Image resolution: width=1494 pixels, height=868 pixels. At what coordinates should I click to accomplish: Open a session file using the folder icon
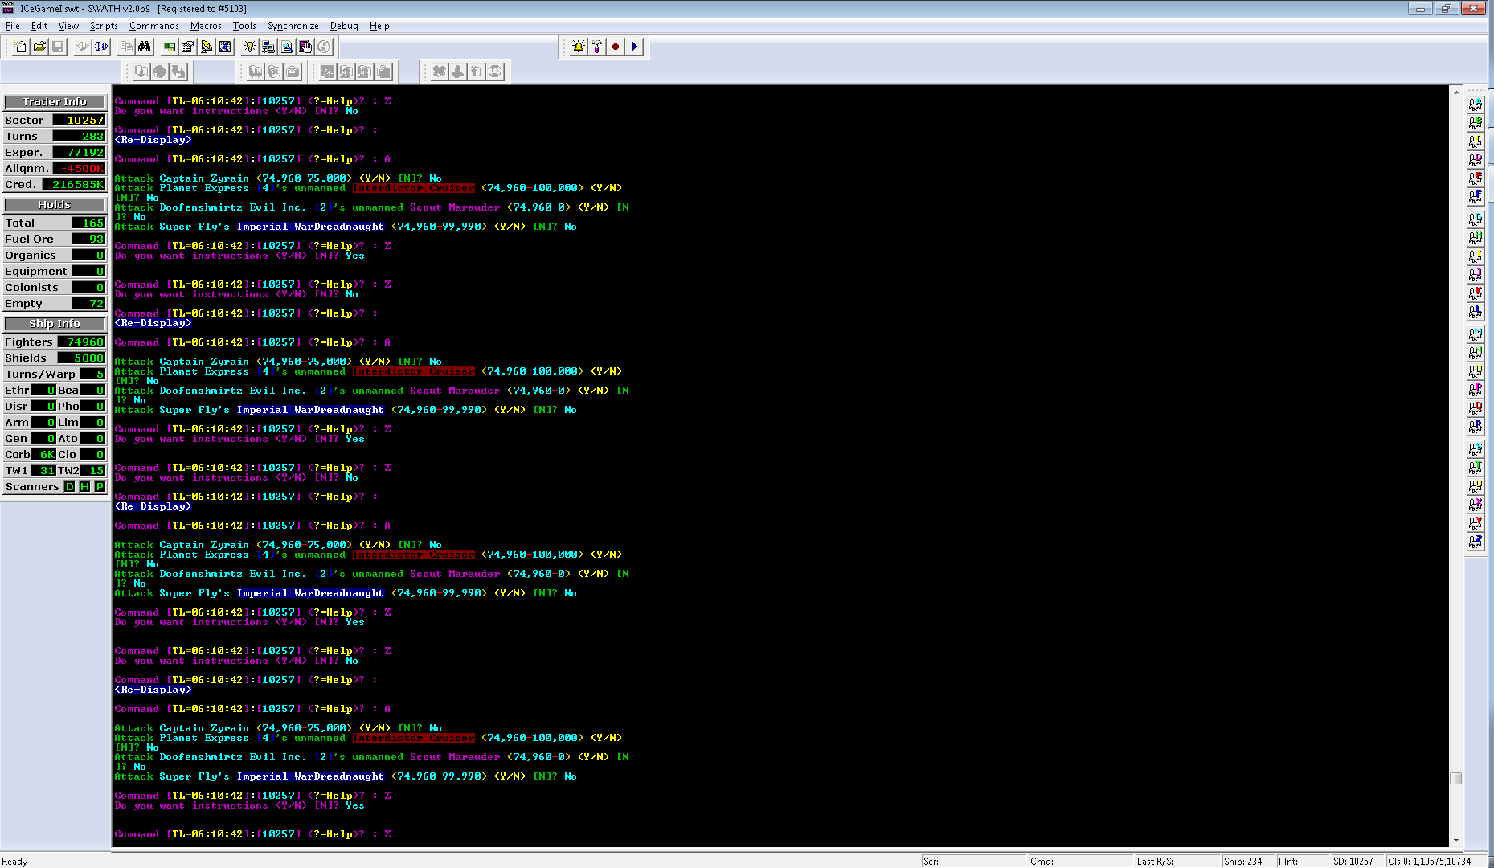40,46
